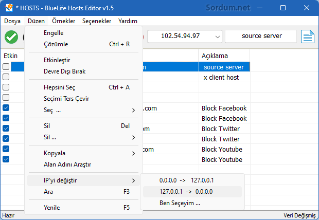
Task: Click the 'Veri Değişmiş' status text
Action: (299, 215)
